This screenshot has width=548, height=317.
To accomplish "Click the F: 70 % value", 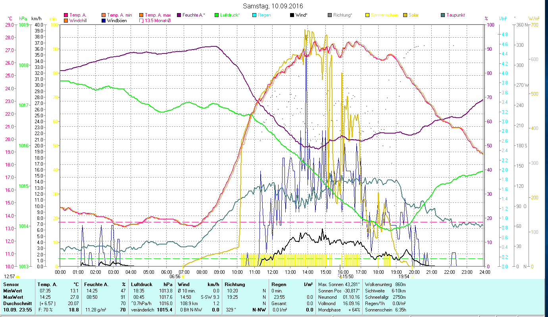I will coord(45,310).
